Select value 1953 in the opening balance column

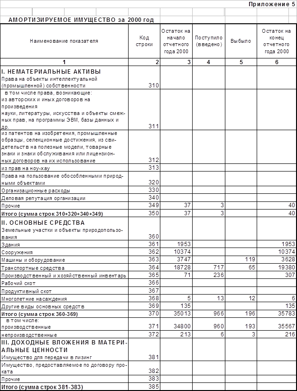click(x=184, y=244)
